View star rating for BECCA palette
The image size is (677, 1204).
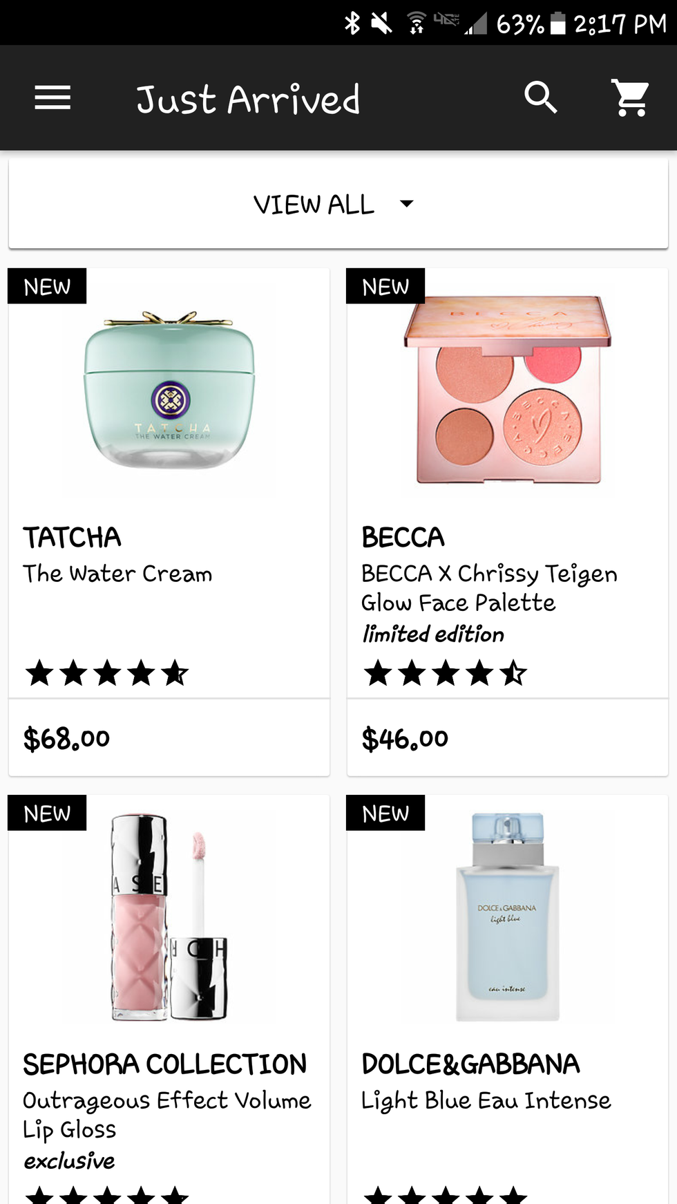445,673
